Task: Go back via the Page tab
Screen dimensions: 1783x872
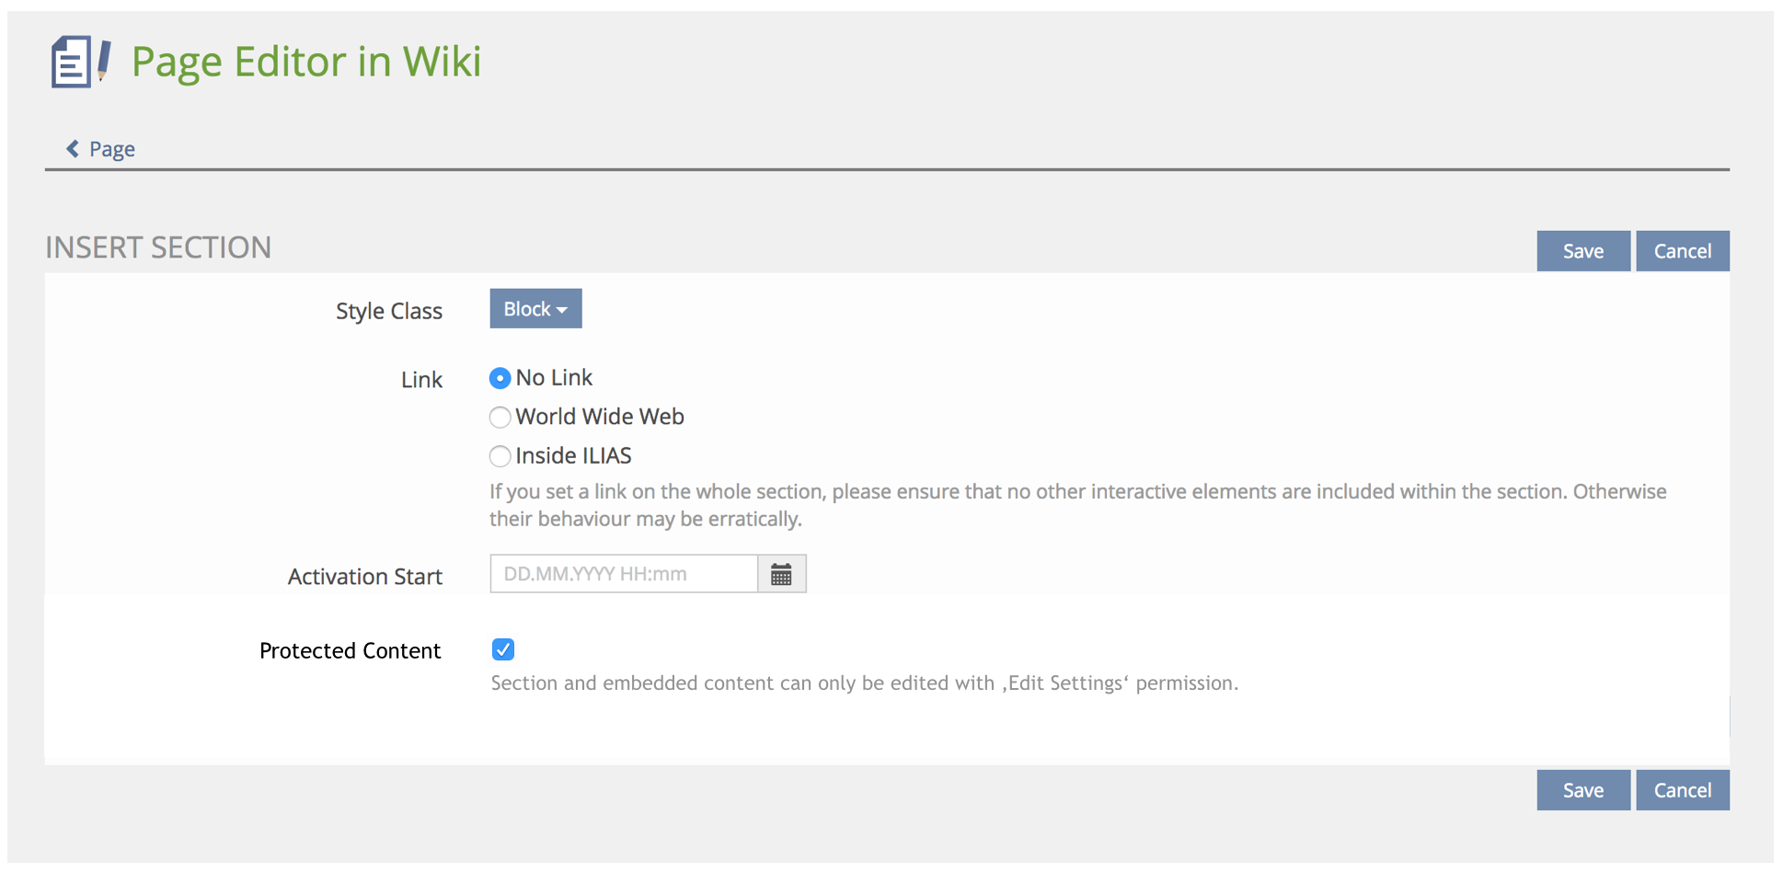Action: (112, 149)
